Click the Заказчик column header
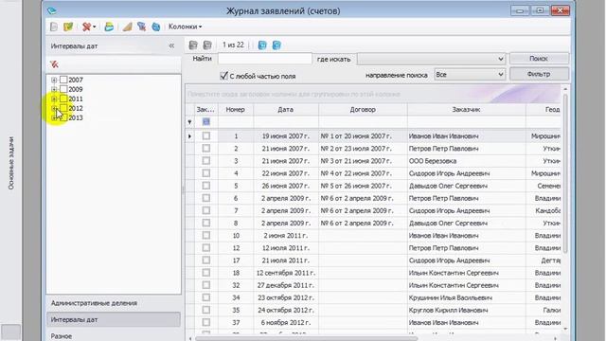The height and width of the screenshot is (341, 606). point(466,110)
